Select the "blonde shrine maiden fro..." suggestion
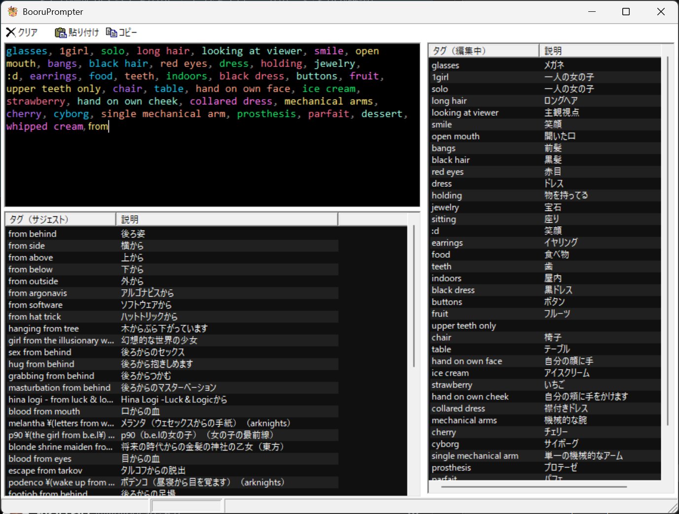 click(x=172, y=446)
